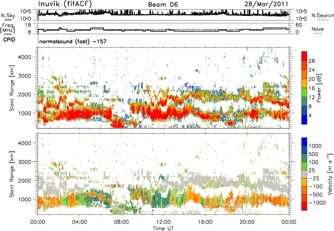Click the '-1000' tick on the Velocity scale
Screen dimensions: 334x231
tap(317, 203)
